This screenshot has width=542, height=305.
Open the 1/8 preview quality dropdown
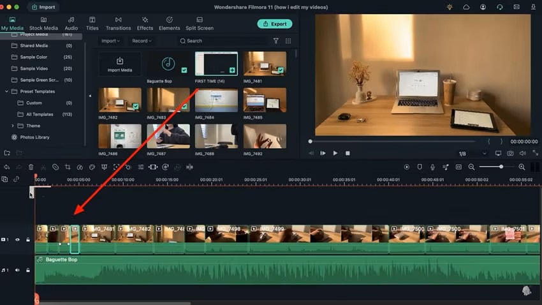472,154
